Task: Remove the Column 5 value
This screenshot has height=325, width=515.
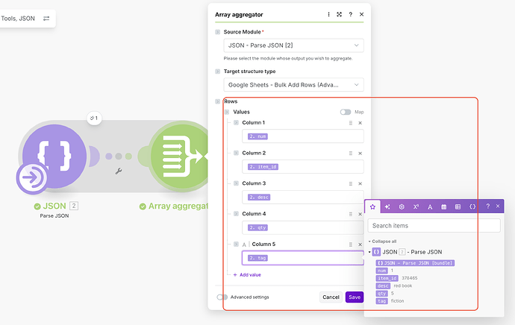Action: pyautogui.click(x=360, y=244)
